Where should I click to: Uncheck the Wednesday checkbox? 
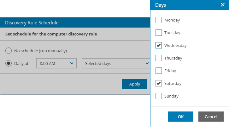(x=159, y=45)
